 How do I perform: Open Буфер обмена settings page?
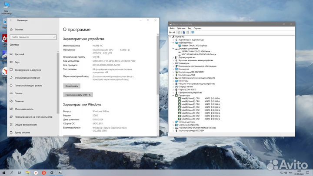coord(22,133)
